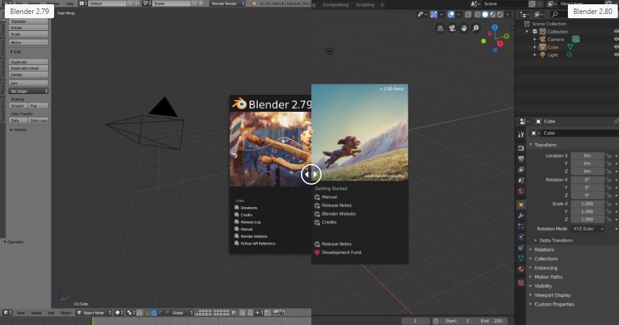Open the Render properties tab icon
Image resolution: width=619 pixels, height=325 pixels.
520,148
